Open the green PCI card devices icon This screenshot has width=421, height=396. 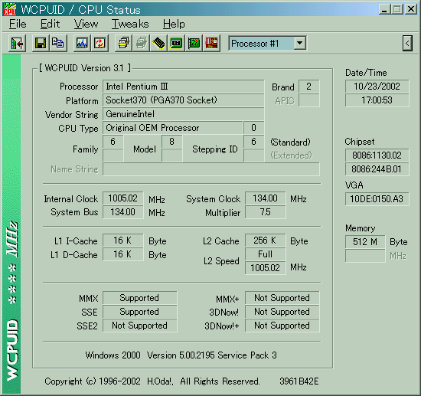(x=194, y=43)
